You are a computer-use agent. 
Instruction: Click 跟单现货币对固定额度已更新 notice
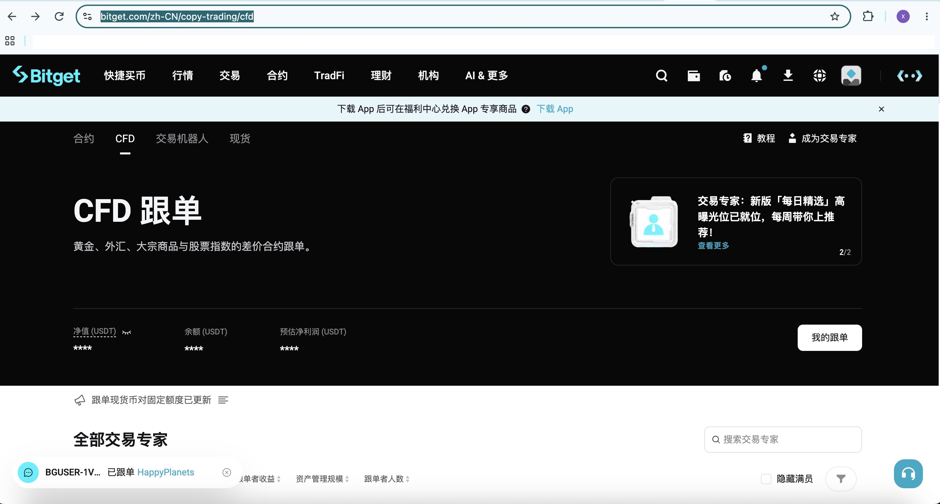(x=152, y=400)
